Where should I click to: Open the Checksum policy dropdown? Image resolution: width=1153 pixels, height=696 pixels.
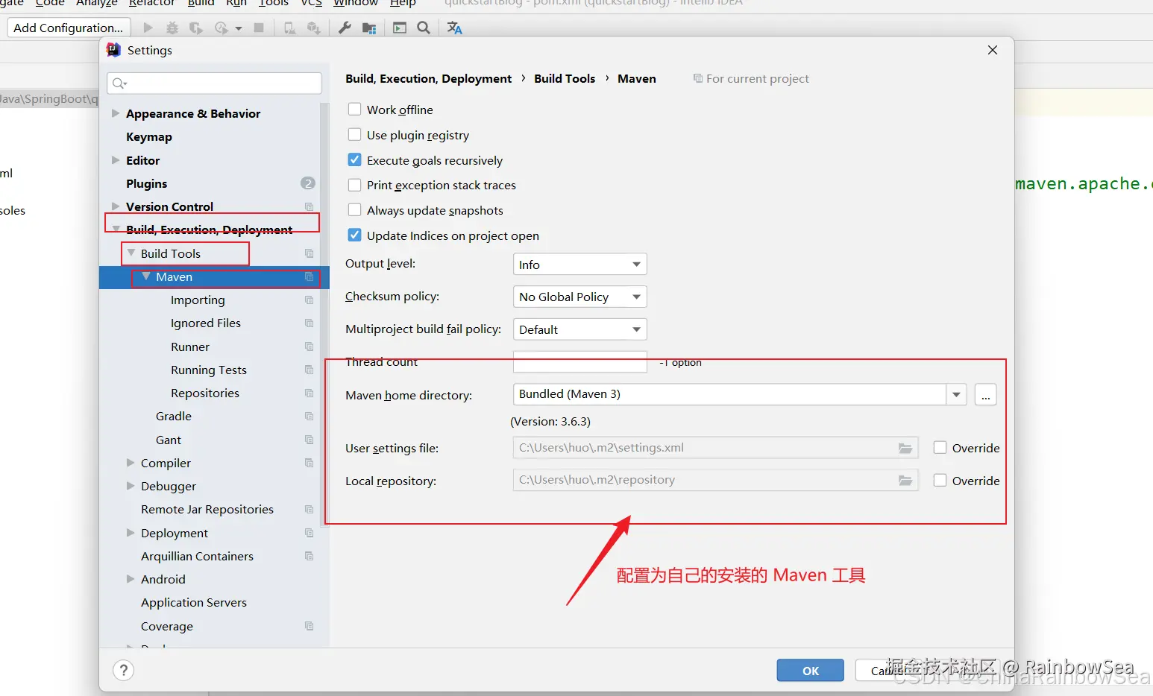tap(579, 297)
